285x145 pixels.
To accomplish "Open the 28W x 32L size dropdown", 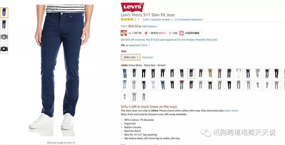I will click(131, 57).
